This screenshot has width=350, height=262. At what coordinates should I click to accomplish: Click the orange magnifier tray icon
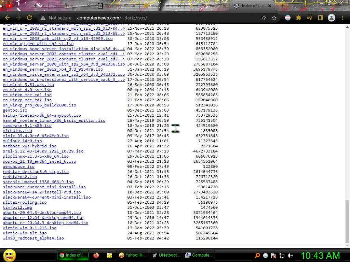tap(257, 256)
